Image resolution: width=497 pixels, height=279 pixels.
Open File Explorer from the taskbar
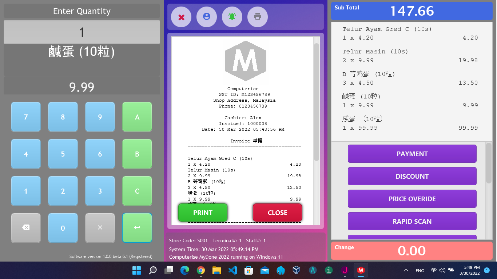pos(217,270)
